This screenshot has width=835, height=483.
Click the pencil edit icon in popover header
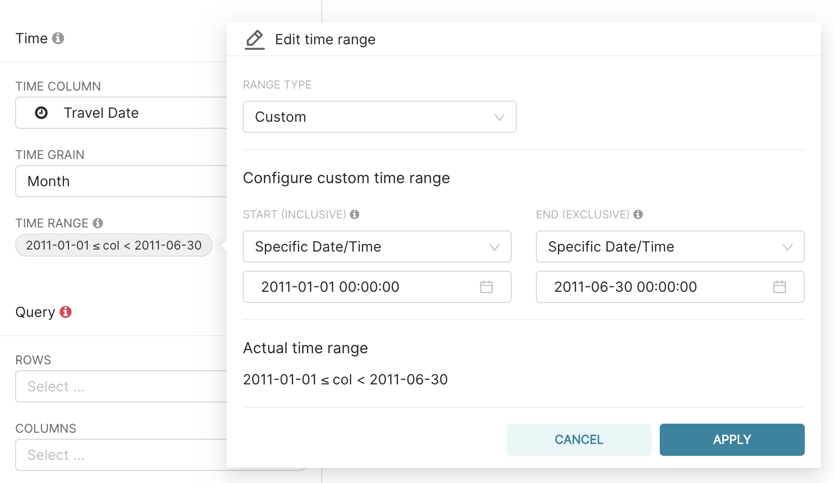(255, 39)
